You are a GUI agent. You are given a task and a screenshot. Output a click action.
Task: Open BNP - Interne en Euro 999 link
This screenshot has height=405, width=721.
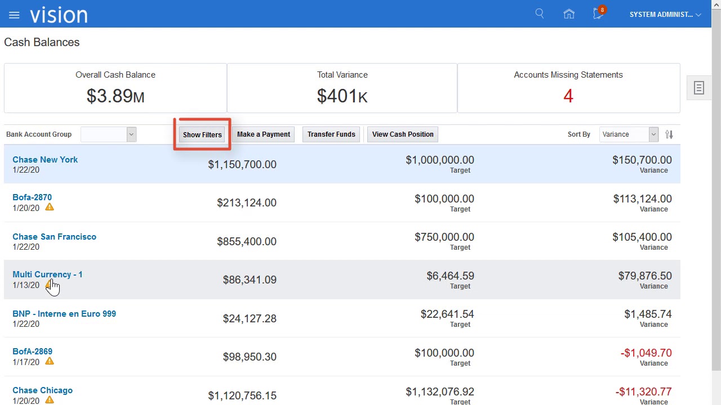click(x=64, y=314)
